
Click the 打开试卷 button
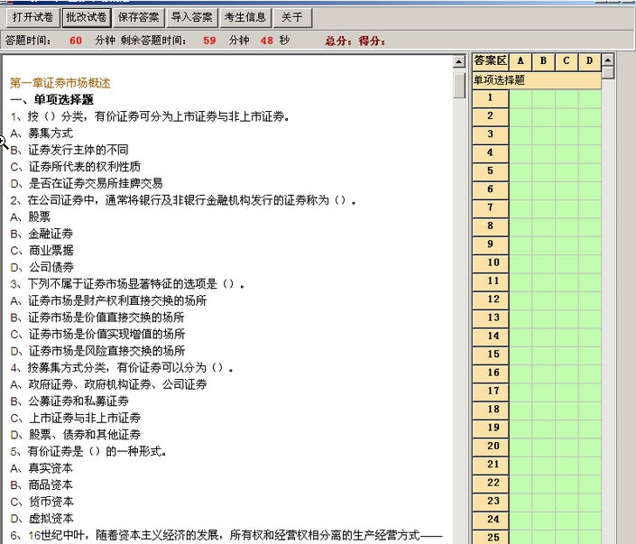coord(32,17)
